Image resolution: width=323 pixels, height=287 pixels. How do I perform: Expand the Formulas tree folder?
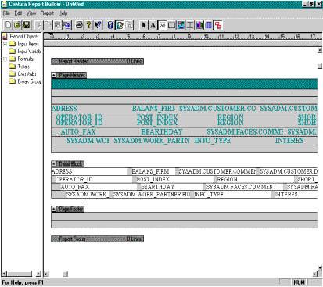pyautogui.click(x=5, y=59)
